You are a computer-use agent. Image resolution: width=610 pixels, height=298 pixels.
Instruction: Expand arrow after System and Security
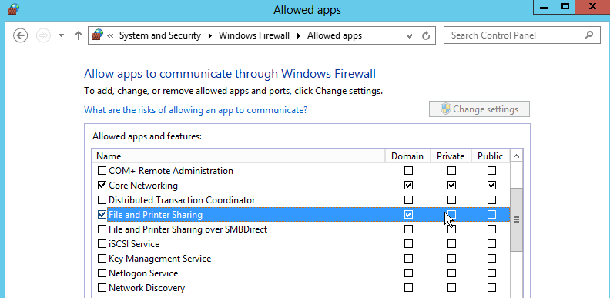click(x=210, y=35)
